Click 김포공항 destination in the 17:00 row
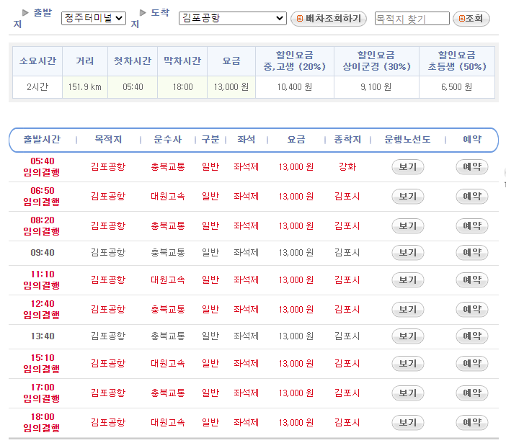506x443 pixels. point(108,393)
